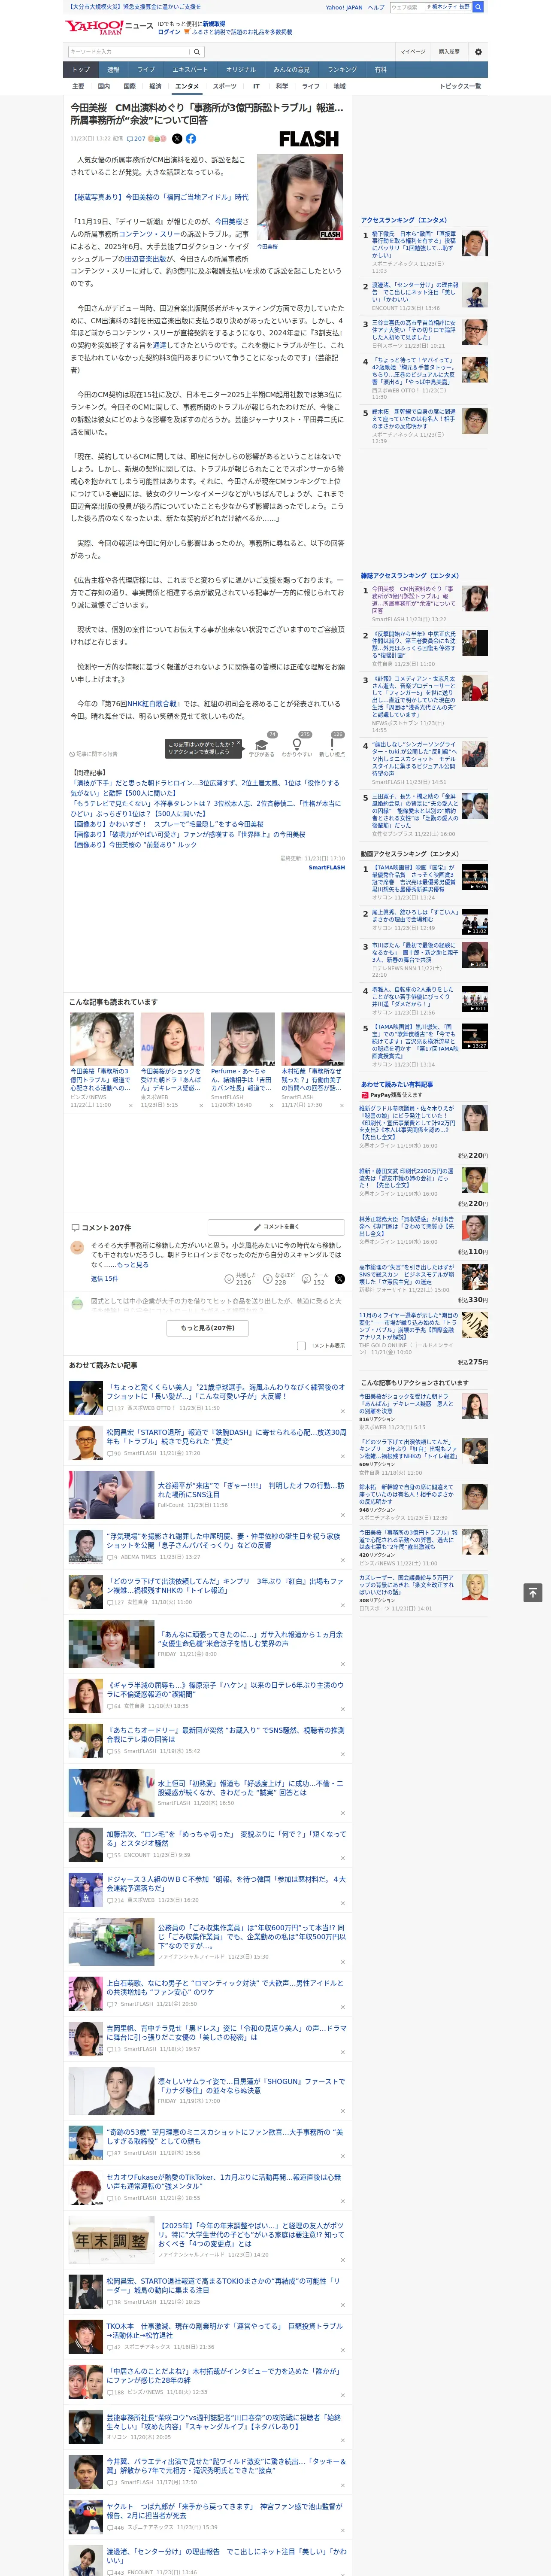
Task: Click the magnifier icon in keyword search box
Action: pyautogui.click(x=197, y=52)
